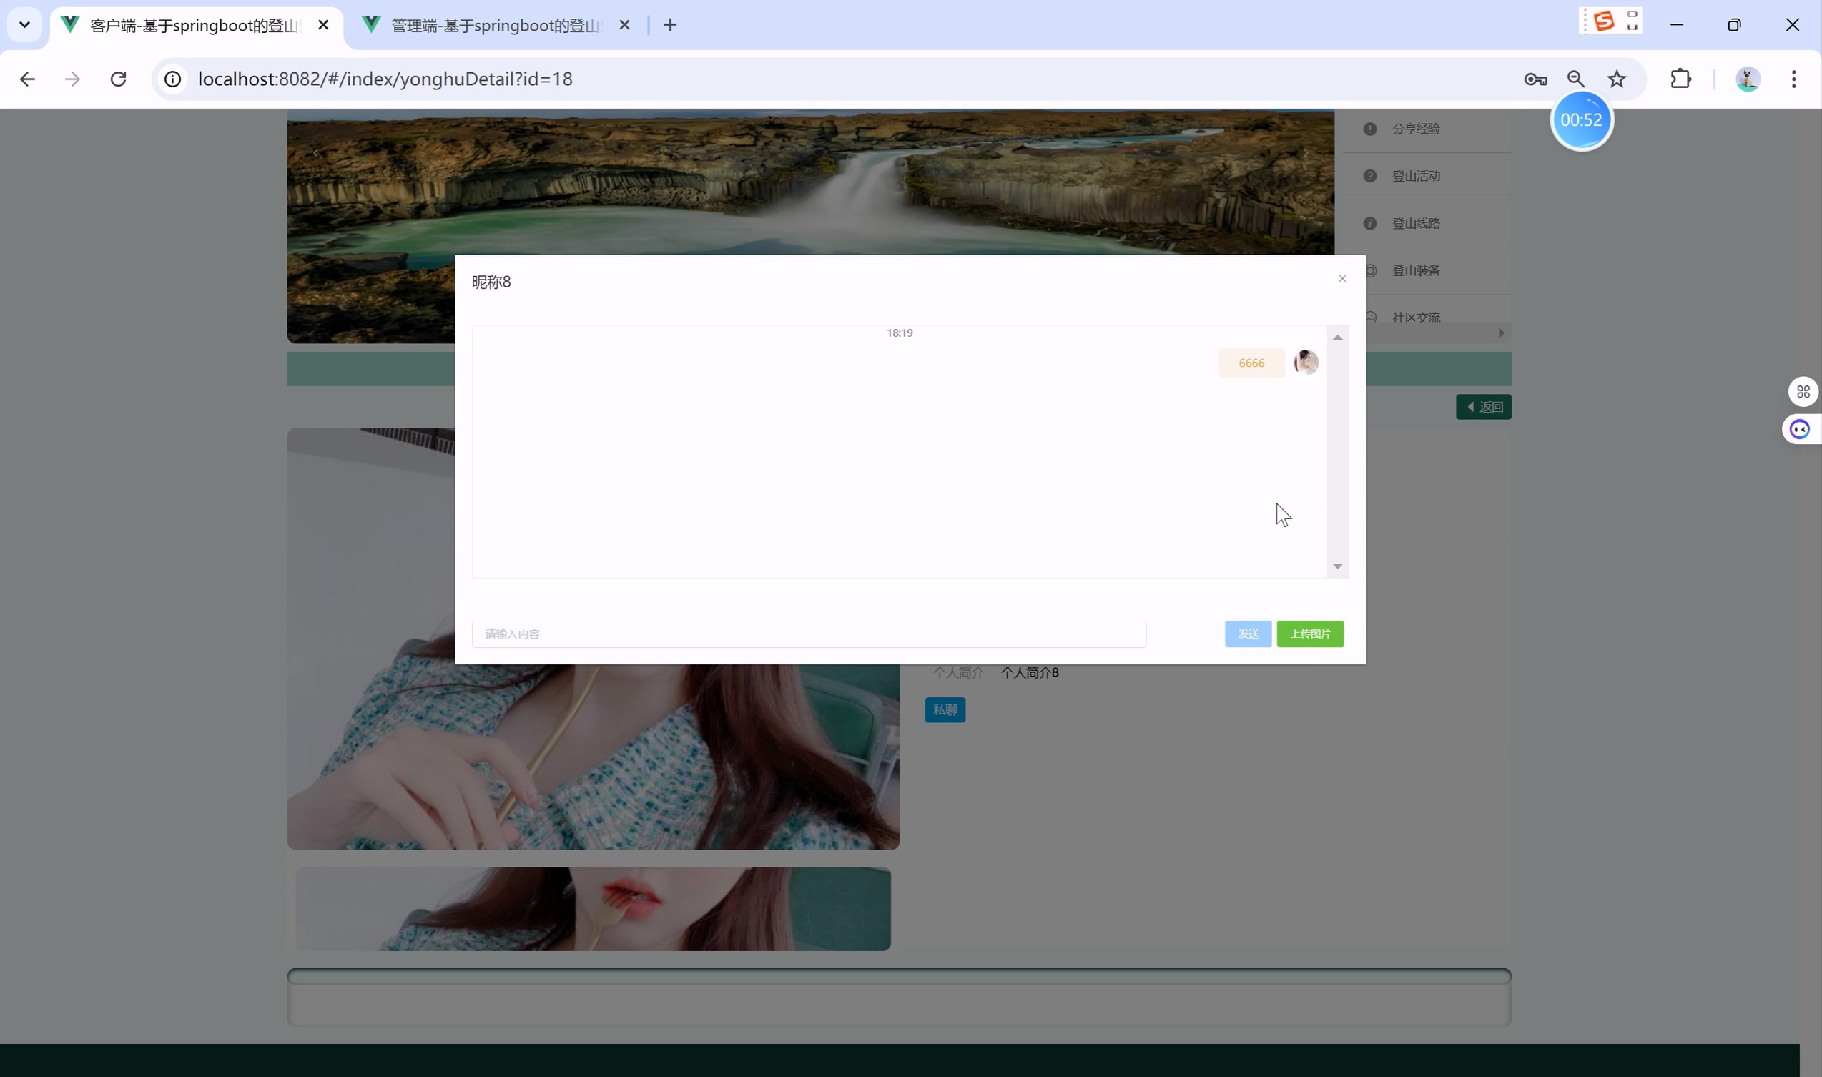Open the Extensions puzzle icon

tap(1680, 79)
